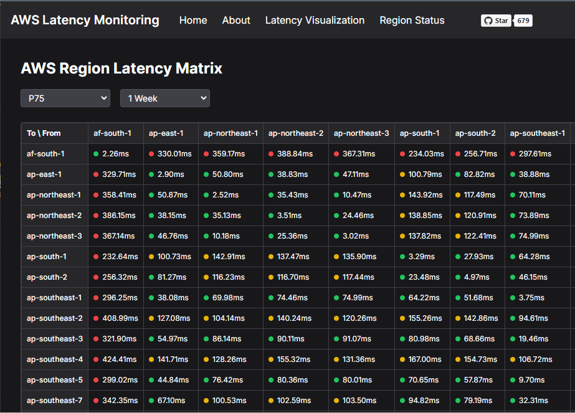Click the 342.35ms latency cell
The width and height of the screenshot is (575, 413).
pyautogui.click(x=115, y=400)
